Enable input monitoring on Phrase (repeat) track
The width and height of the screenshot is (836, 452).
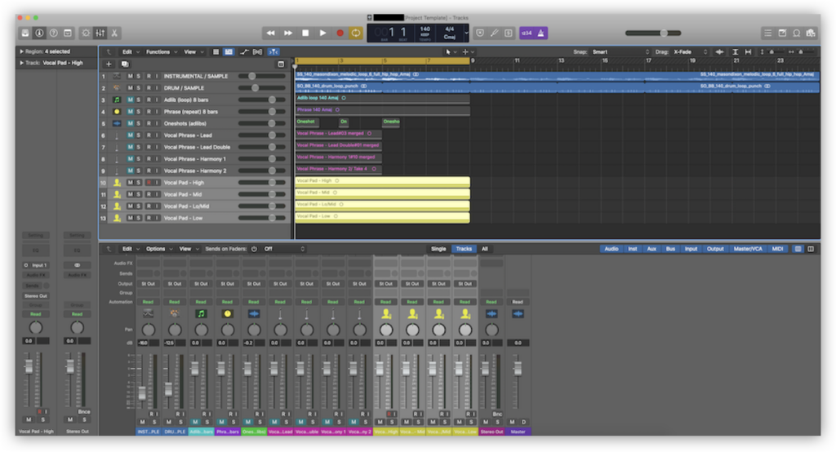coord(157,112)
